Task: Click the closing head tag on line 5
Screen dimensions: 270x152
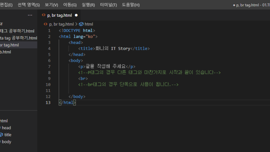Action: pyautogui.click(x=77, y=55)
